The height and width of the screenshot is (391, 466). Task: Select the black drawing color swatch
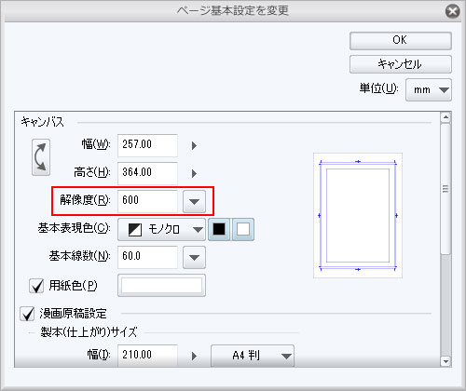(219, 230)
